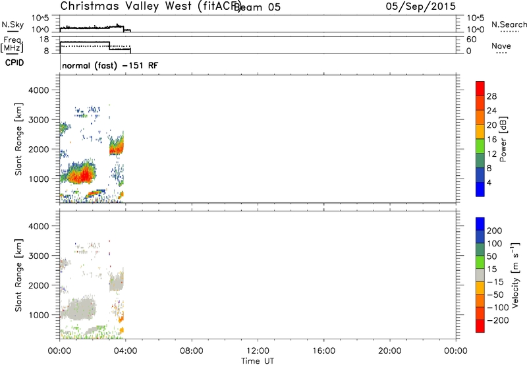Click the 4 label on the power colorbar
The width and height of the screenshot is (527, 365).
point(489,182)
